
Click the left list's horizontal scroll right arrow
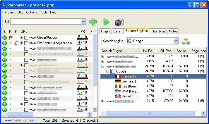coord(90,114)
